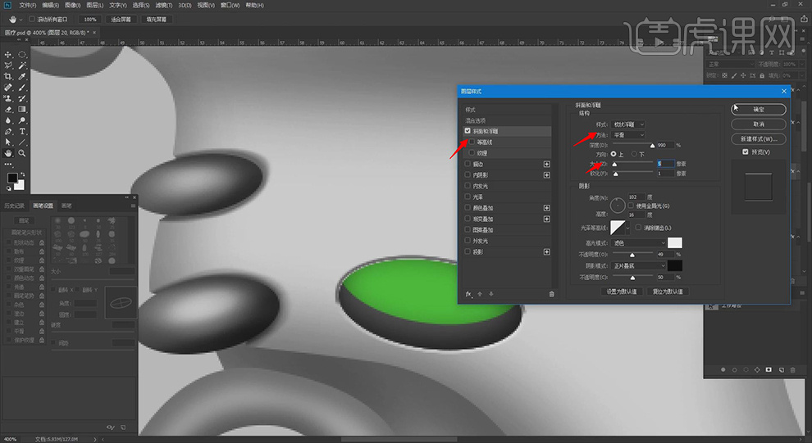Enable the 等高线 checkbox
Image resolution: width=812 pixels, height=443 pixels.
tap(472, 142)
